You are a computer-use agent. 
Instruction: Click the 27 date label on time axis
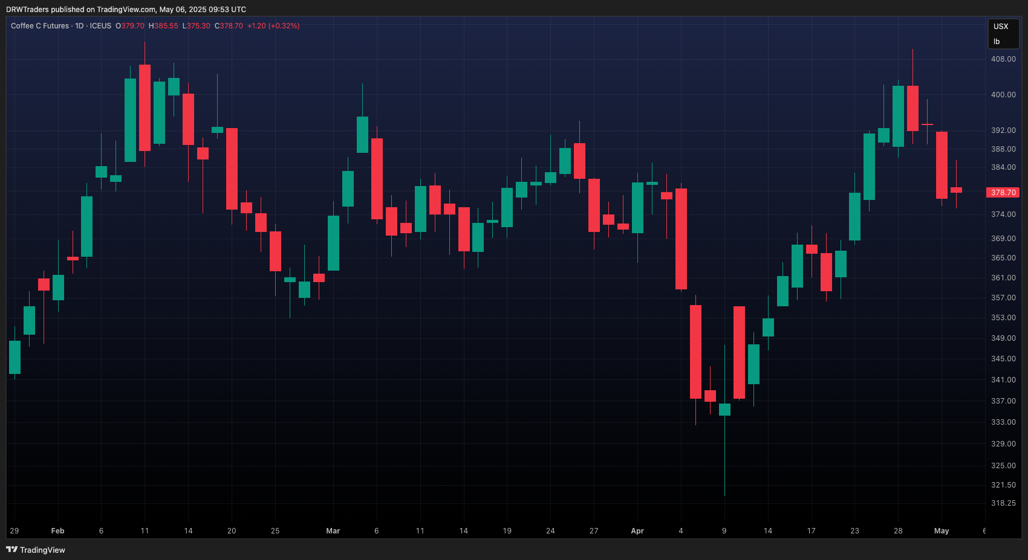594,531
